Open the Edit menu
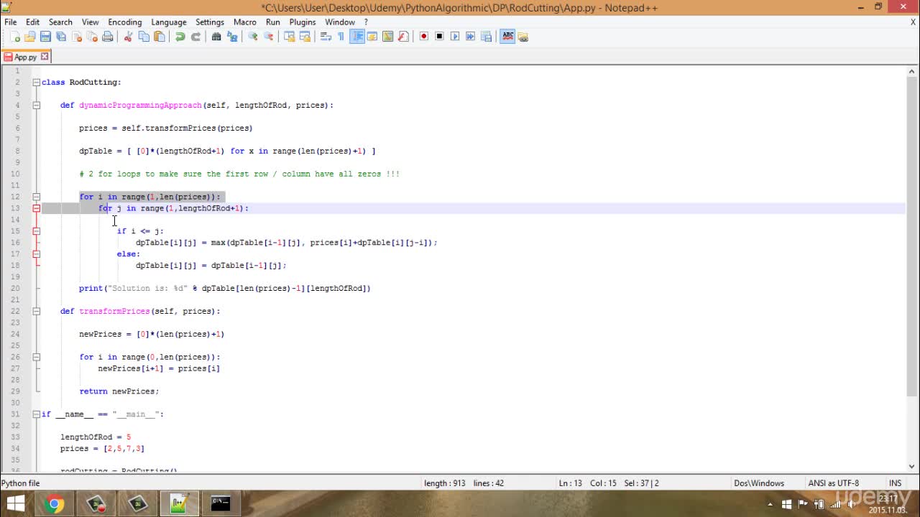Screen dimensions: 920x517 33,22
